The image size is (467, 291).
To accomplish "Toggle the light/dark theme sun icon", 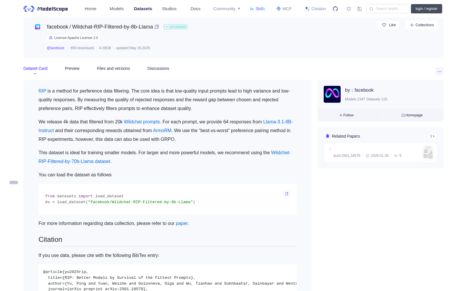I will point(349,9).
